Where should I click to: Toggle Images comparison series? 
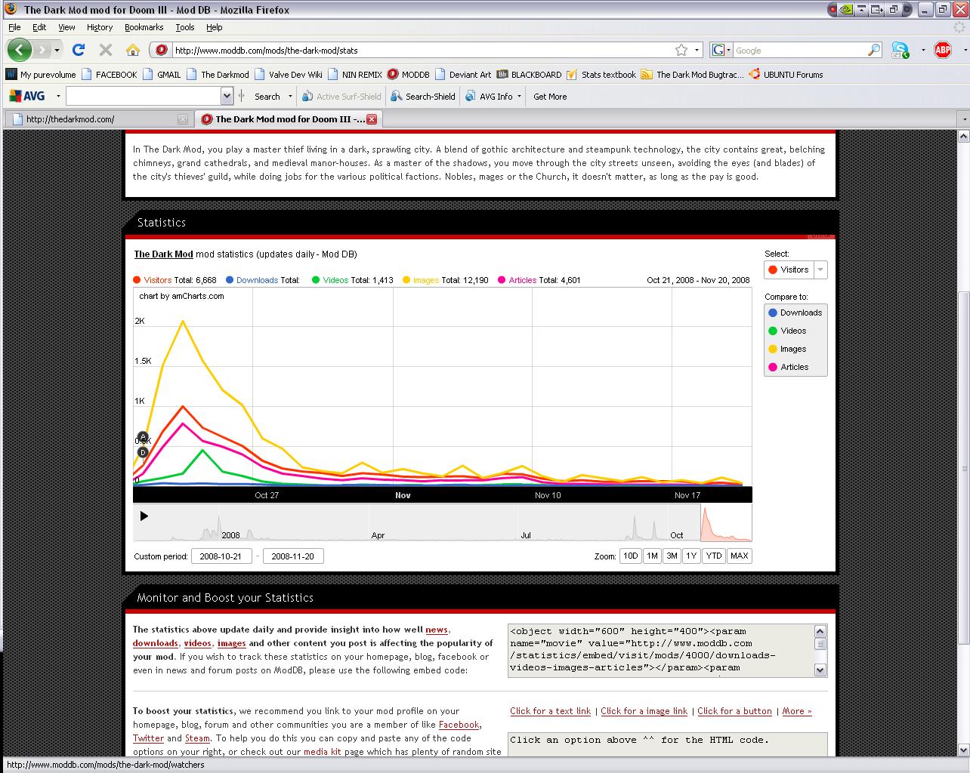tap(787, 349)
